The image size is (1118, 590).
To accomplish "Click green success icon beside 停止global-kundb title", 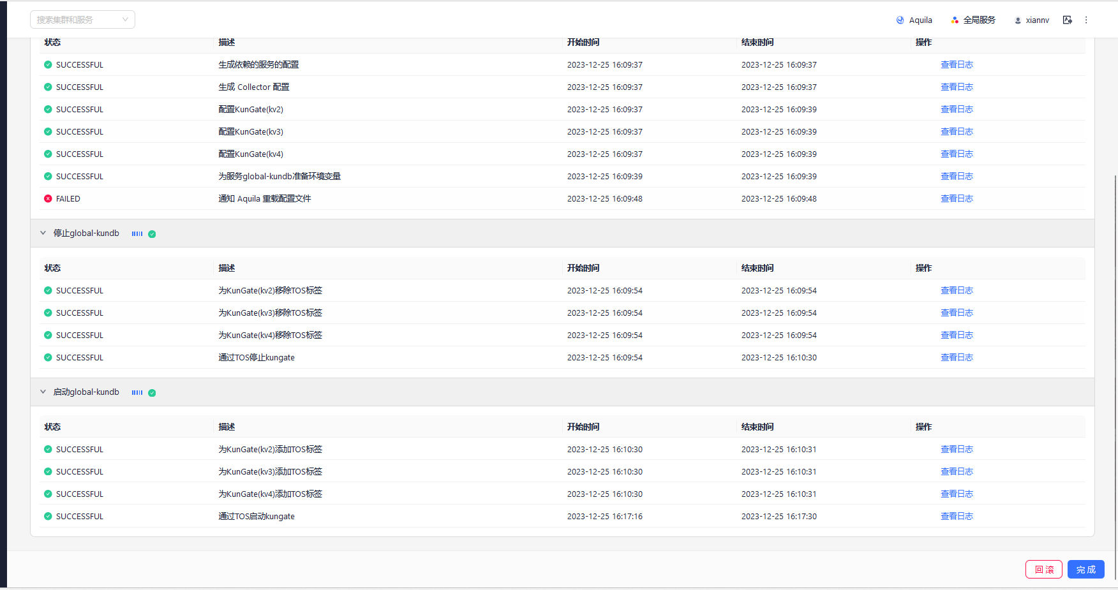I will tap(151, 233).
